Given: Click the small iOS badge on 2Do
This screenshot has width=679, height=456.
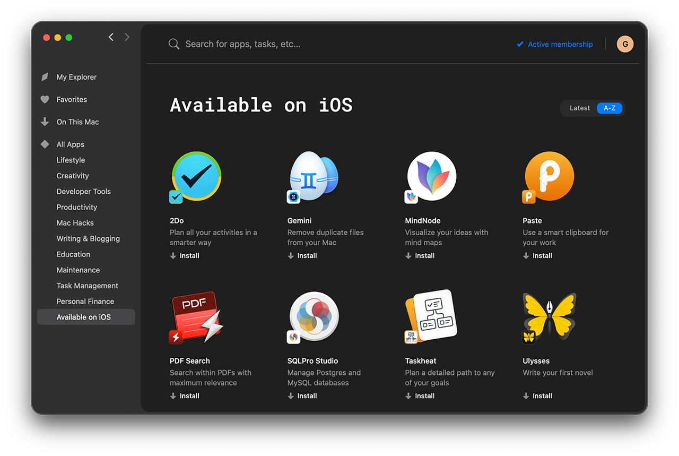Looking at the screenshot, I should (176, 197).
